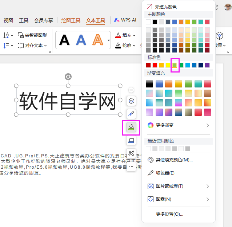
Task: Pick the purple standard color swatch
Action: [207, 65]
